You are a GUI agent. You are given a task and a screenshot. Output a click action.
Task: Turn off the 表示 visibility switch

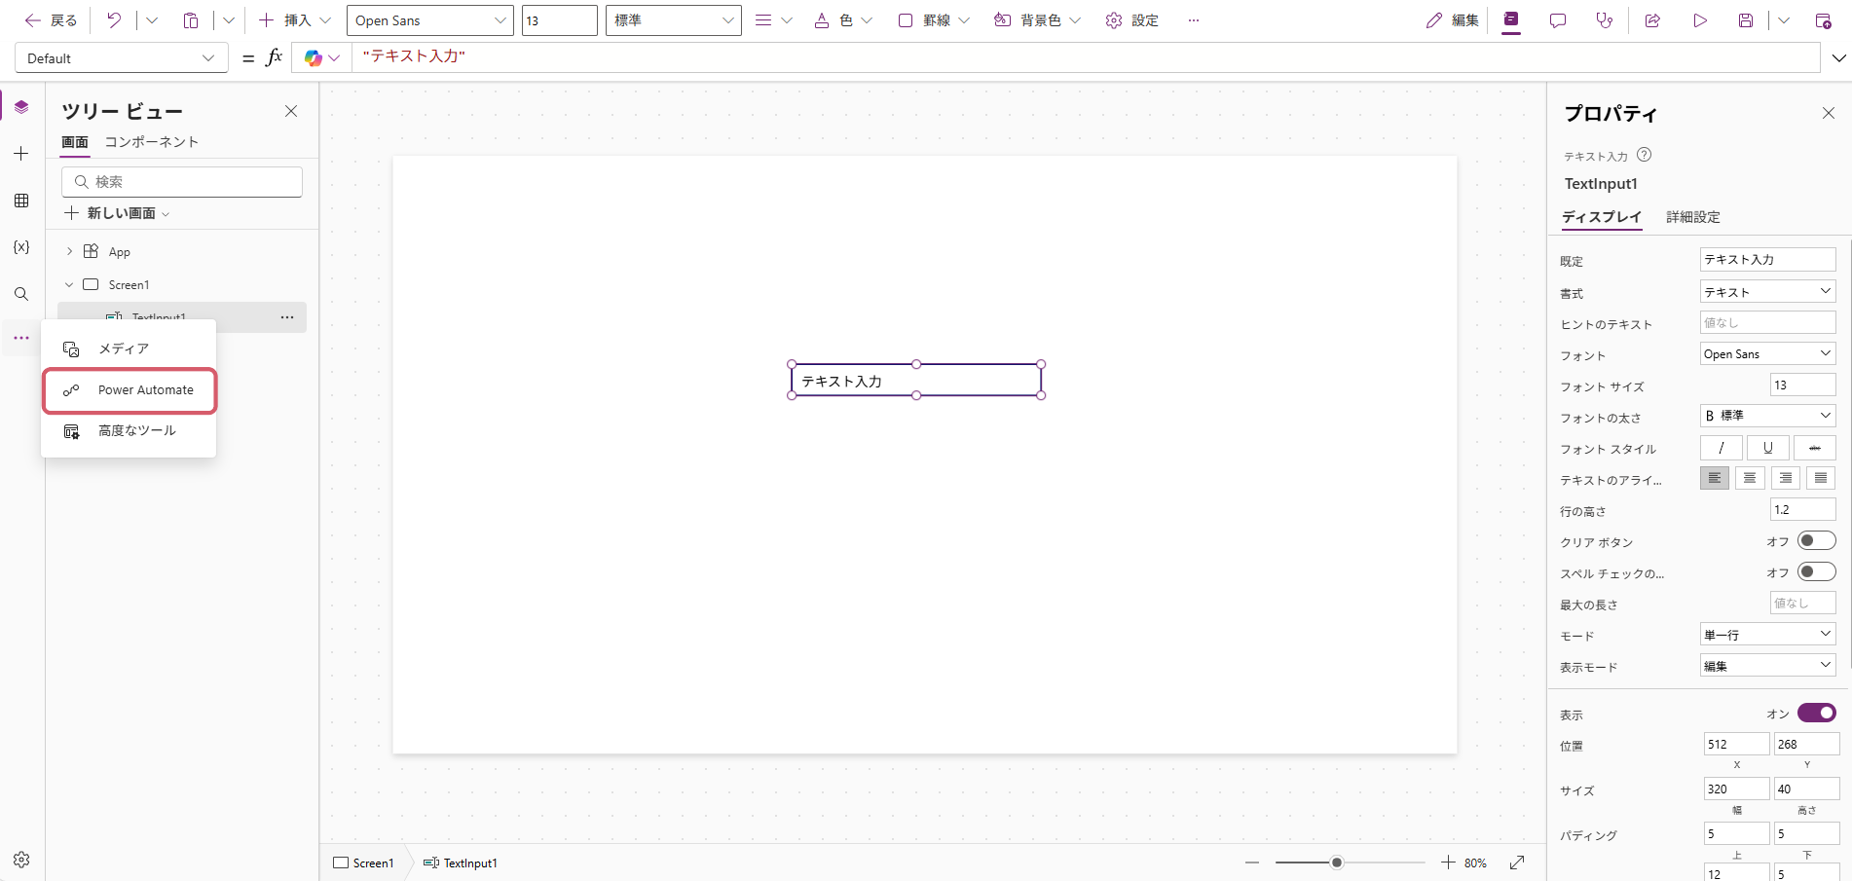1816,714
